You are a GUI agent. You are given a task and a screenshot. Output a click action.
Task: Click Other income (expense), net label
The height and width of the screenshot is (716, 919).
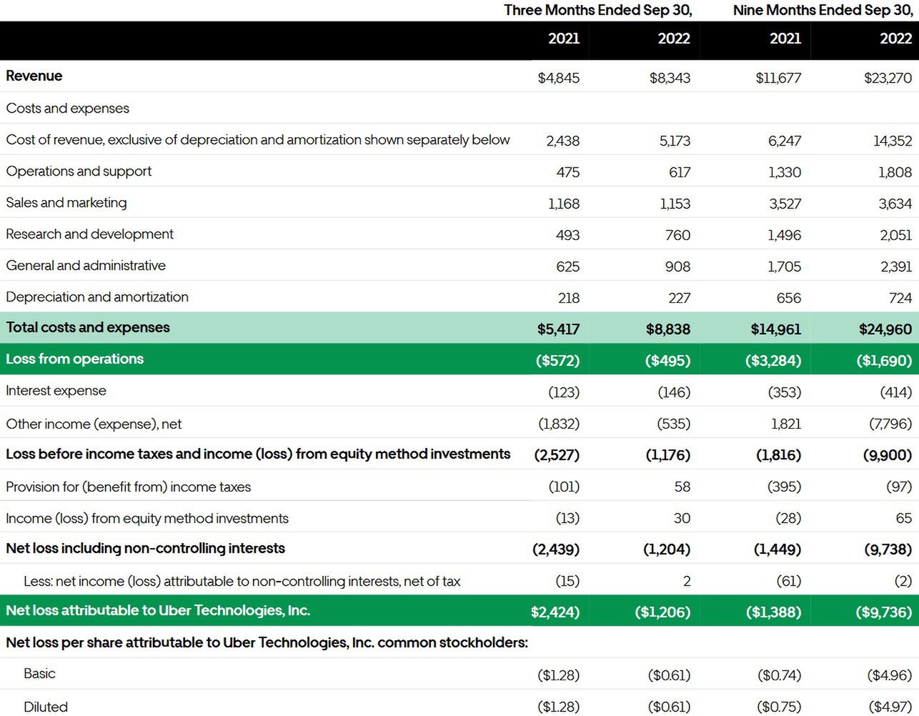[x=94, y=424]
